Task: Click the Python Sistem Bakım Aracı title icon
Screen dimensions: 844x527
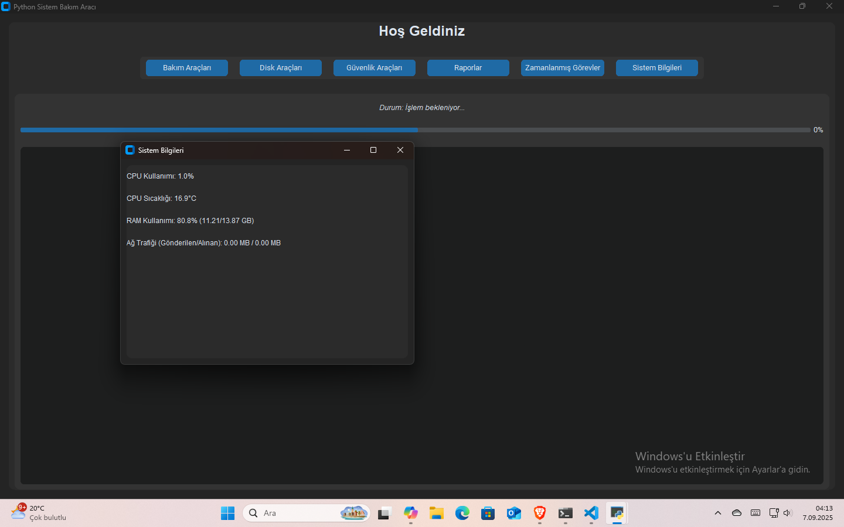Action: pyautogui.click(x=6, y=7)
